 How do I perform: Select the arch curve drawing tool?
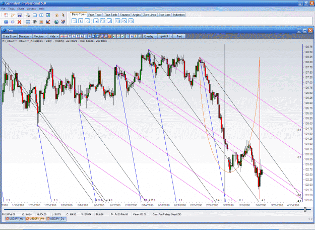pos(103,21)
